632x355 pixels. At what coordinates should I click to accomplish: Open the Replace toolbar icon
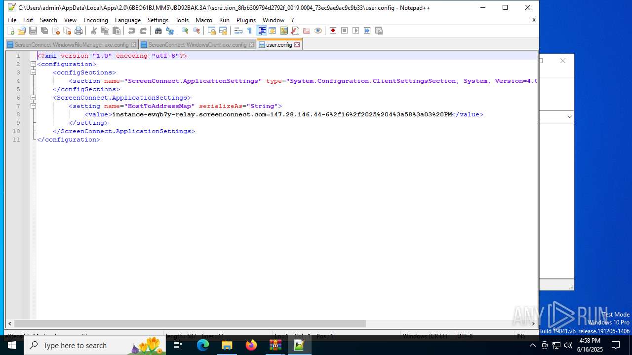[x=169, y=31]
